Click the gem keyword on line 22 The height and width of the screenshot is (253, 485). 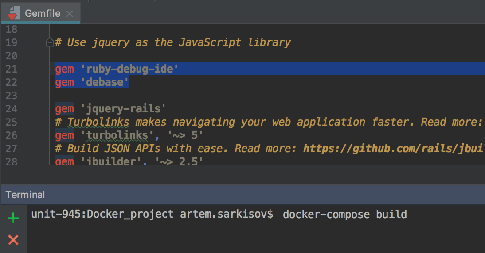tap(64, 82)
